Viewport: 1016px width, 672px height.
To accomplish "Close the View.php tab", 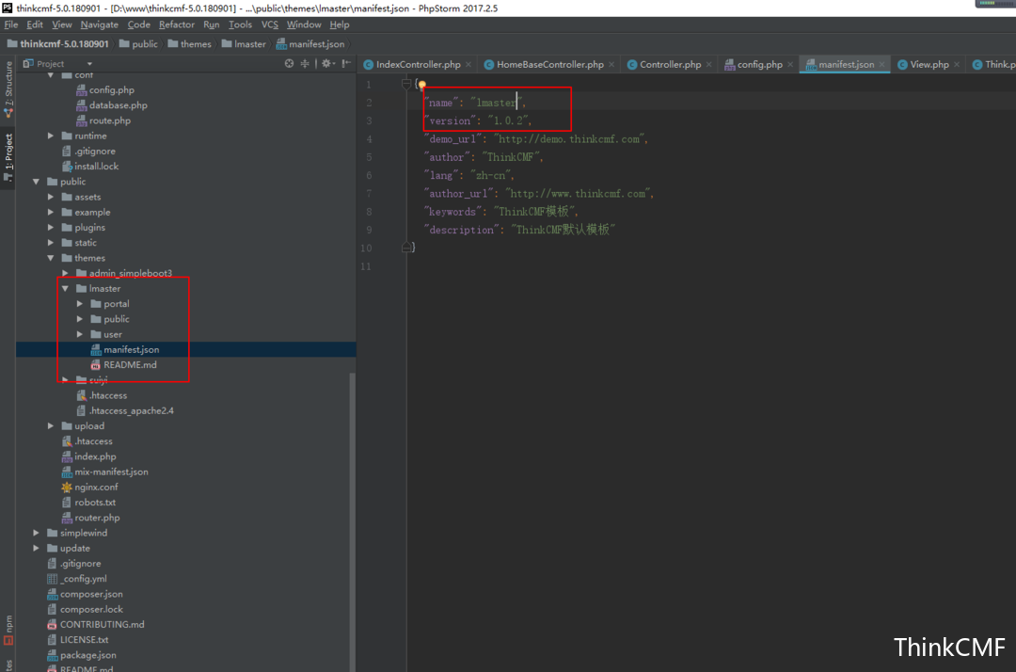I will [957, 64].
